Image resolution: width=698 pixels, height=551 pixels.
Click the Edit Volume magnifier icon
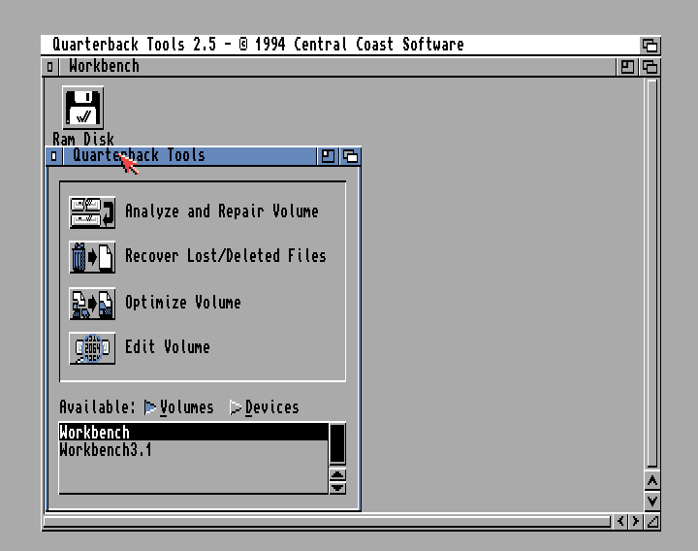click(92, 348)
